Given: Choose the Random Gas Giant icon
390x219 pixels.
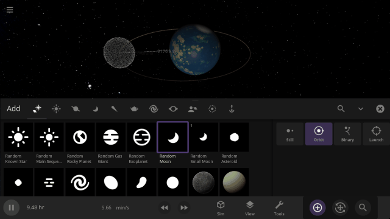Looking at the screenshot, I should coord(111,137).
